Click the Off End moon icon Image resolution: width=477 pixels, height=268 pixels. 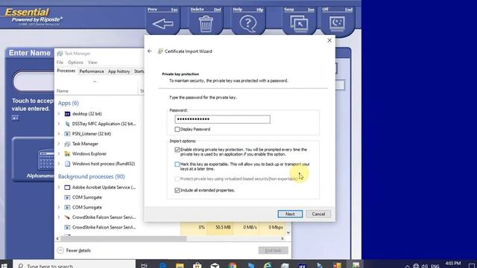coord(337,24)
